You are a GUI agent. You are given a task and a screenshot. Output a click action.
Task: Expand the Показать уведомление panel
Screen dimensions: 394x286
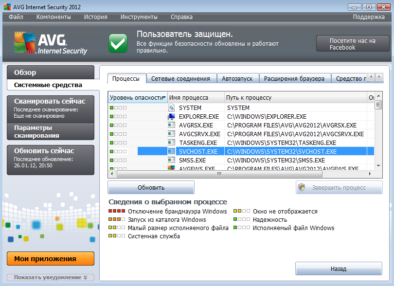[51, 277]
